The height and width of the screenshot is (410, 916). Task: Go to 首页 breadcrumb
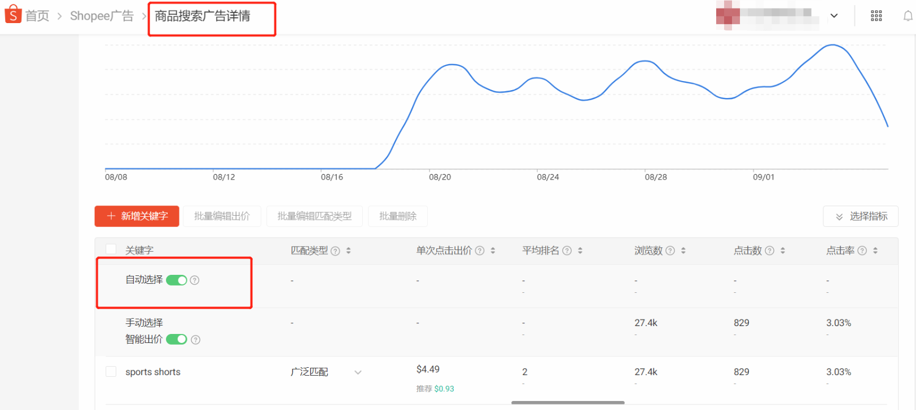coord(37,16)
